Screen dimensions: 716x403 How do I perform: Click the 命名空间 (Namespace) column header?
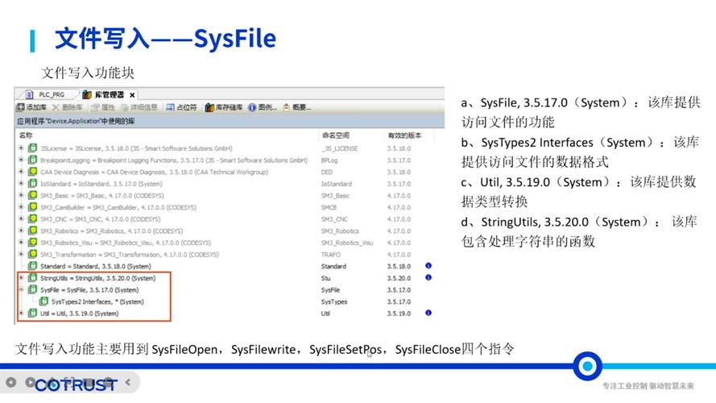click(x=336, y=135)
